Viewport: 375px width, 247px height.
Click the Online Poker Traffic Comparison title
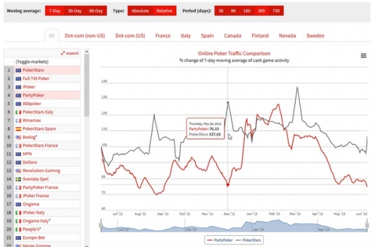click(234, 53)
